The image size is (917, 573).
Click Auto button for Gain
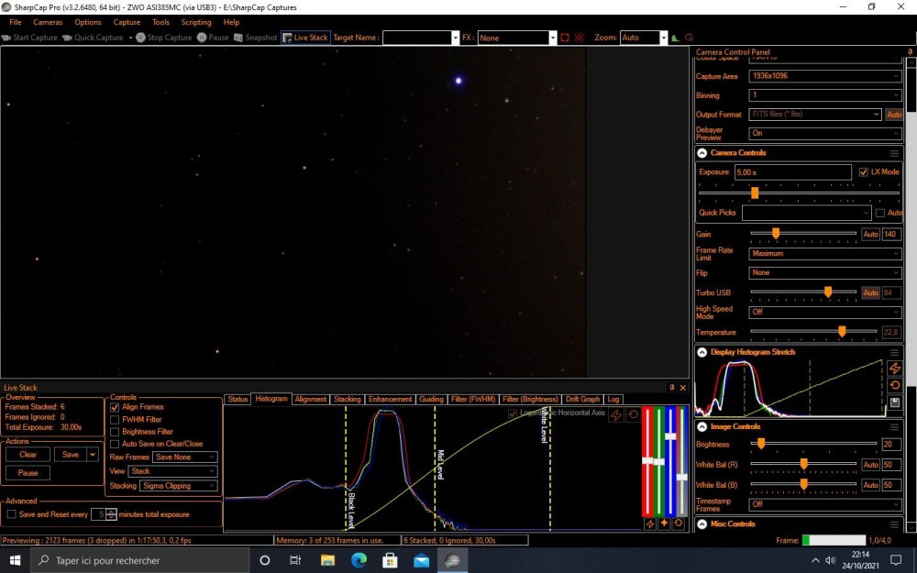[x=871, y=234]
